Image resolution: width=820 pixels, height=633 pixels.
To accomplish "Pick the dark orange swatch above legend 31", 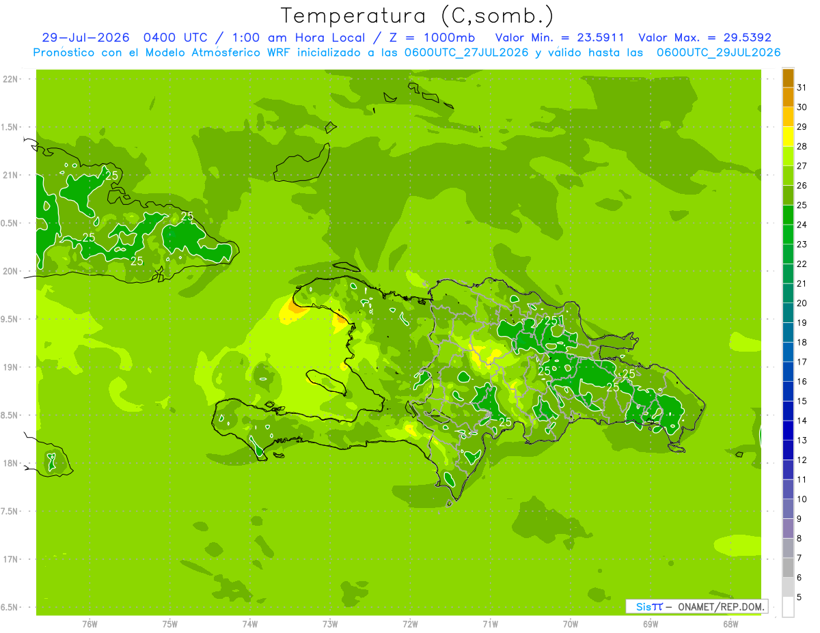I will [788, 78].
